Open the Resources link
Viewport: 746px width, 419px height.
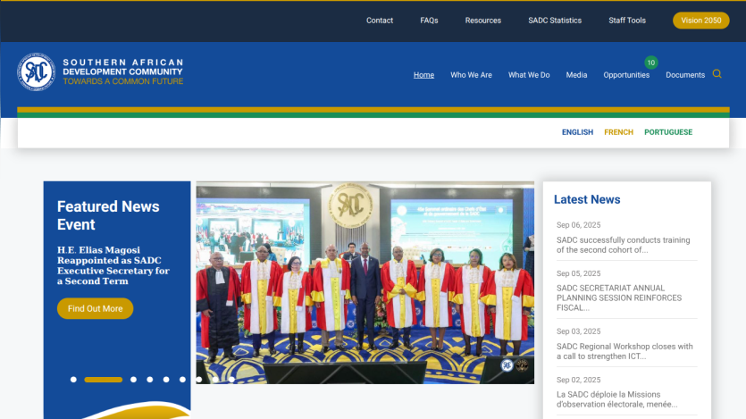tap(483, 21)
